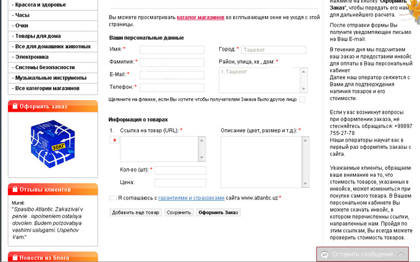Focus Кол-во (шт) quantity field
The height and width of the screenshot is (262, 420).
(x=180, y=170)
